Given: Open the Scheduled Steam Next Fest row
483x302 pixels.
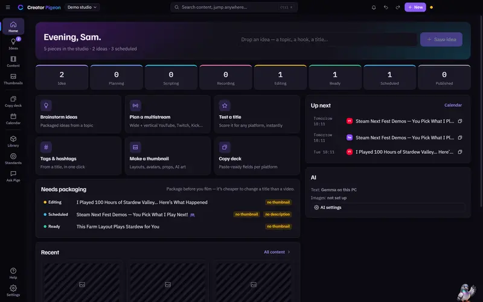Looking at the screenshot, I should tap(168, 215).
